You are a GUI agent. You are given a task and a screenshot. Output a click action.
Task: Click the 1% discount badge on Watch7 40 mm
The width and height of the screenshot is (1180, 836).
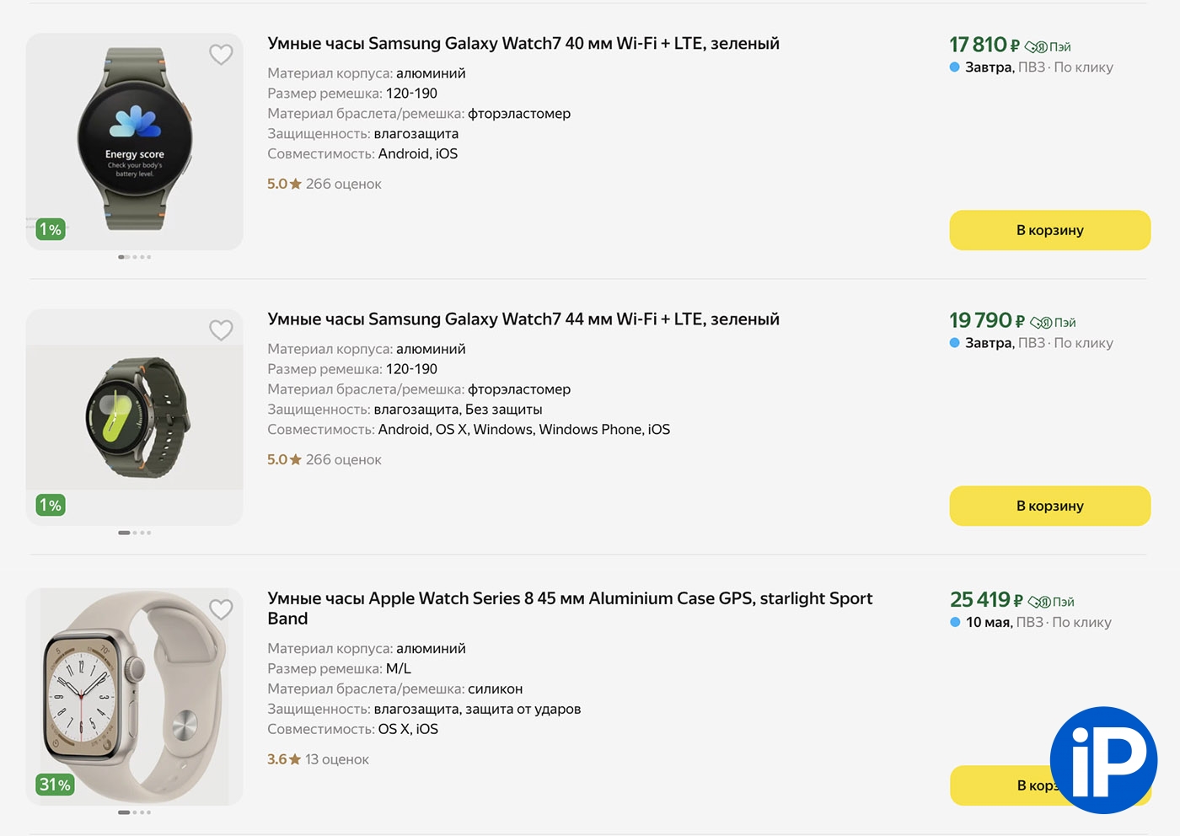[51, 229]
